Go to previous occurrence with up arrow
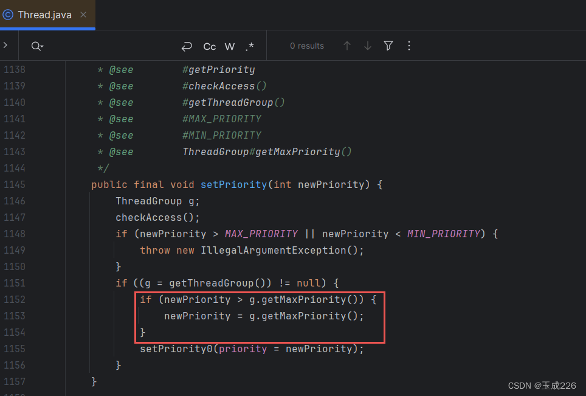The width and height of the screenshot is (586, 396). pyautogui.click(x=347, y=46)
